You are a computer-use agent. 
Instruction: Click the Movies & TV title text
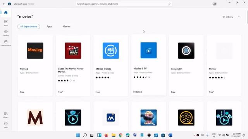140,68
